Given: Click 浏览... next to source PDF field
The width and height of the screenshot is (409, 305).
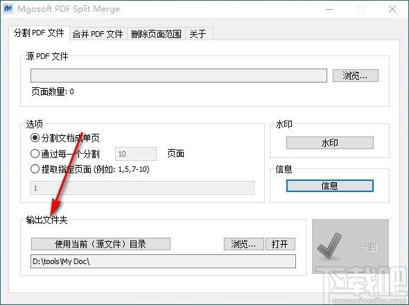Looking at the screenshot, I should [x=355, y=76].
